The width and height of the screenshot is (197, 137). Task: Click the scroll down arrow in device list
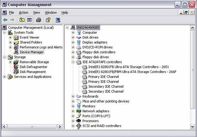193,127
